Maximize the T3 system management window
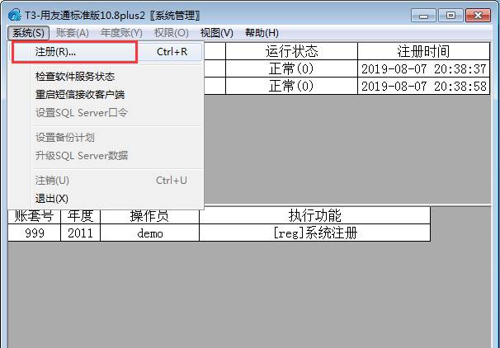The width and height of the screenshot is (500, 348). (450, 16)
